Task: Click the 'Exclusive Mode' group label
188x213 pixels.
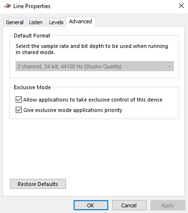Action: pos(32,87)
